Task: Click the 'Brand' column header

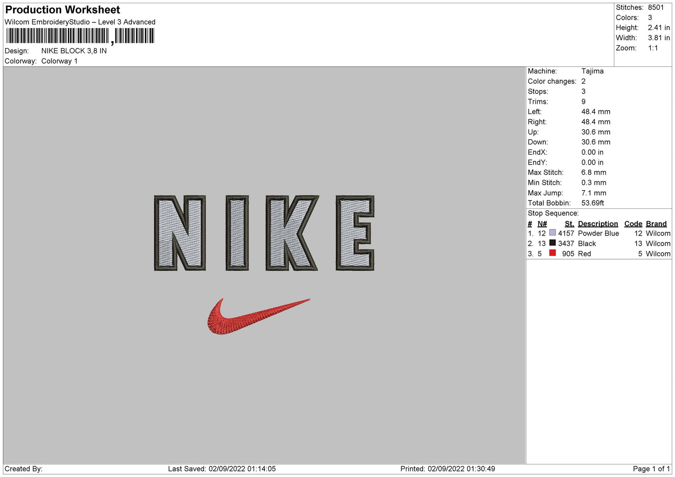Action: pyautogui.click(x=656, y=224)
